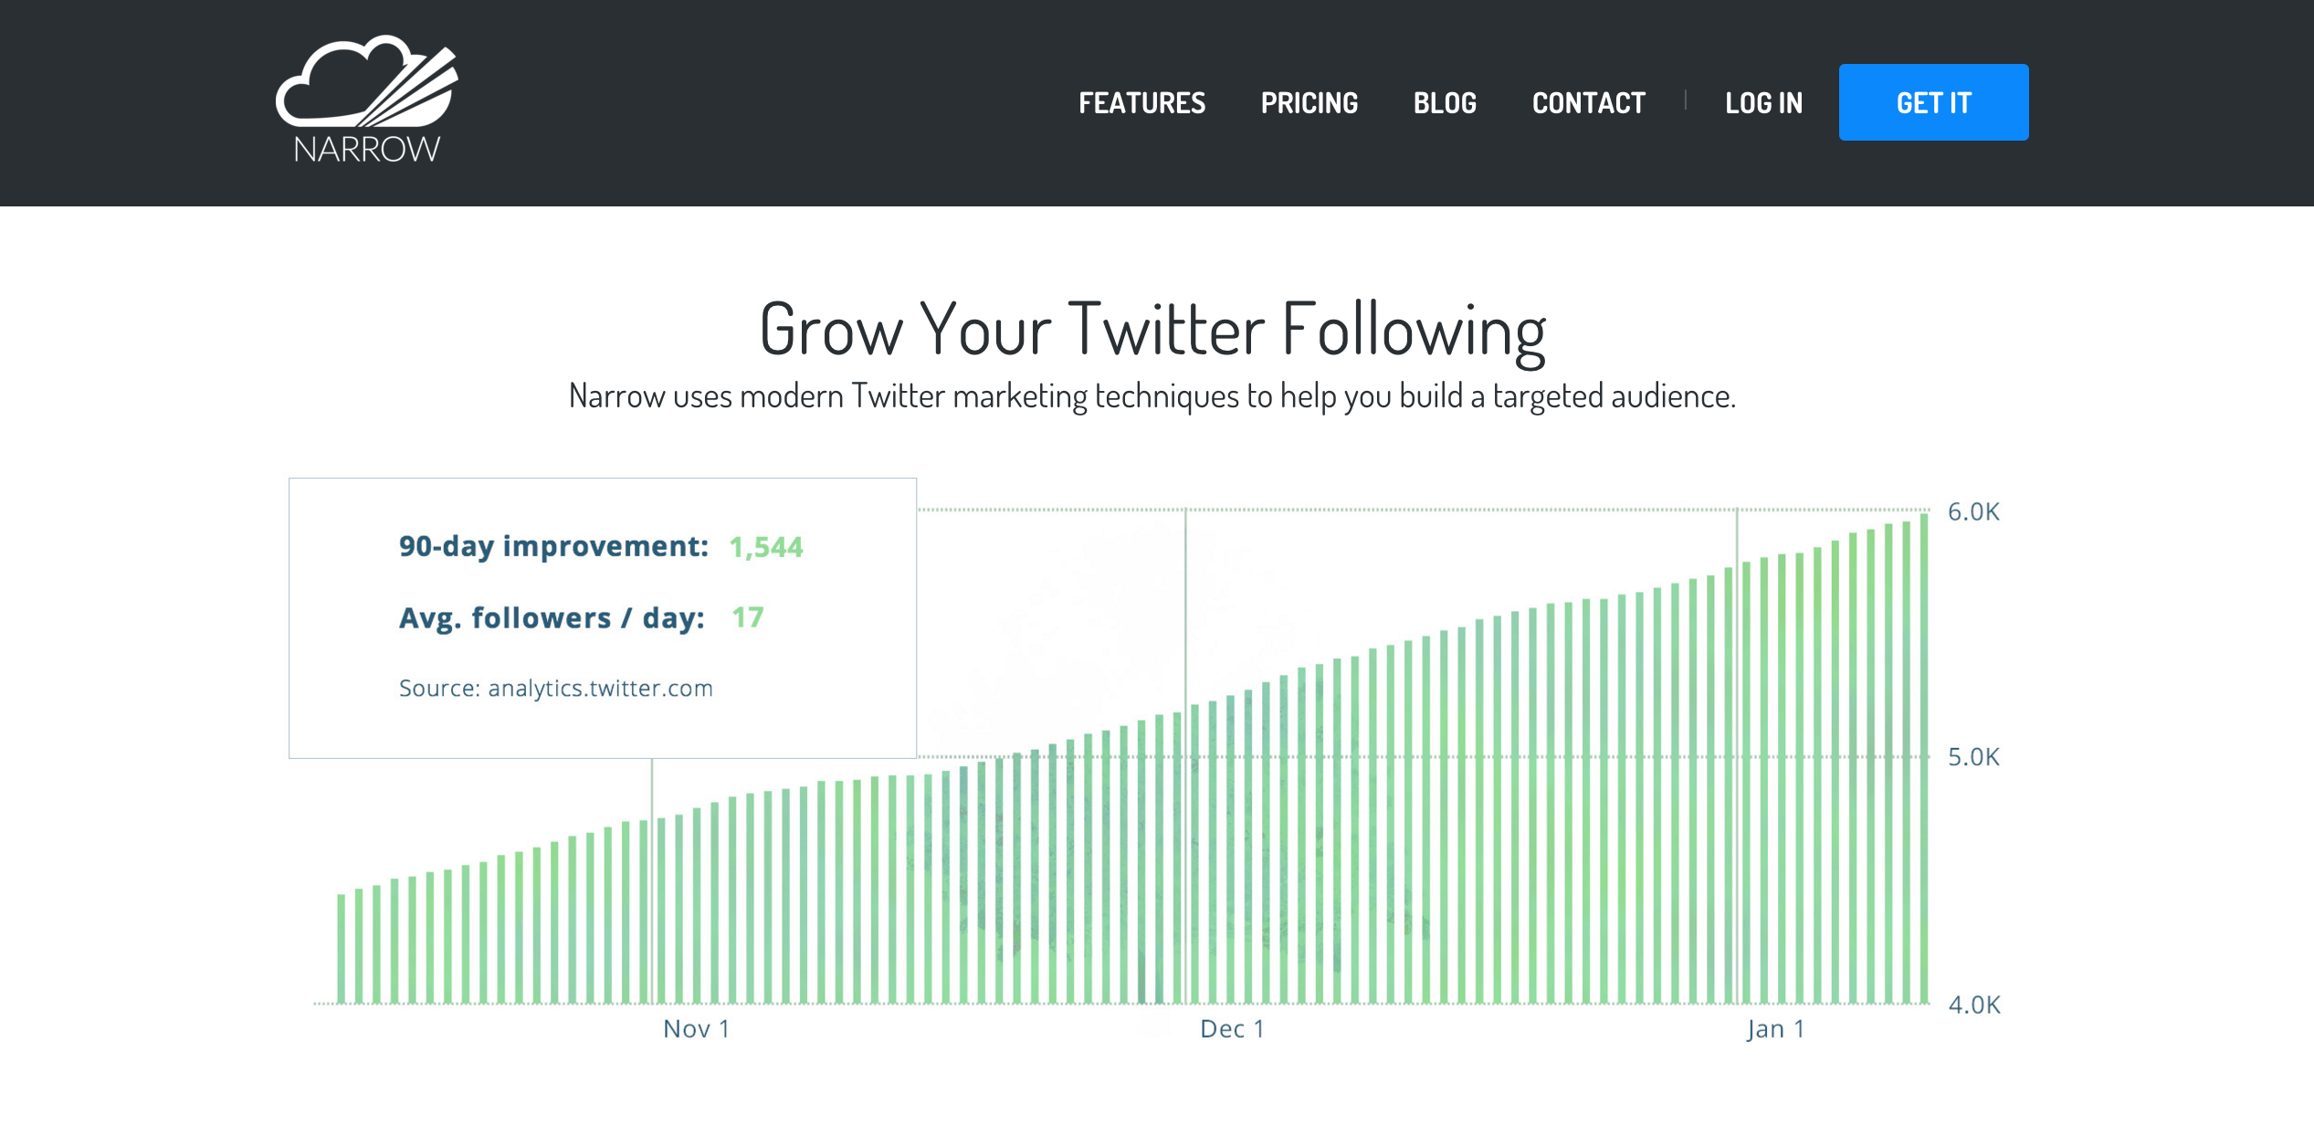
Task: Click the Avg. followers per day value 17
Action: (x=747, y=618)
